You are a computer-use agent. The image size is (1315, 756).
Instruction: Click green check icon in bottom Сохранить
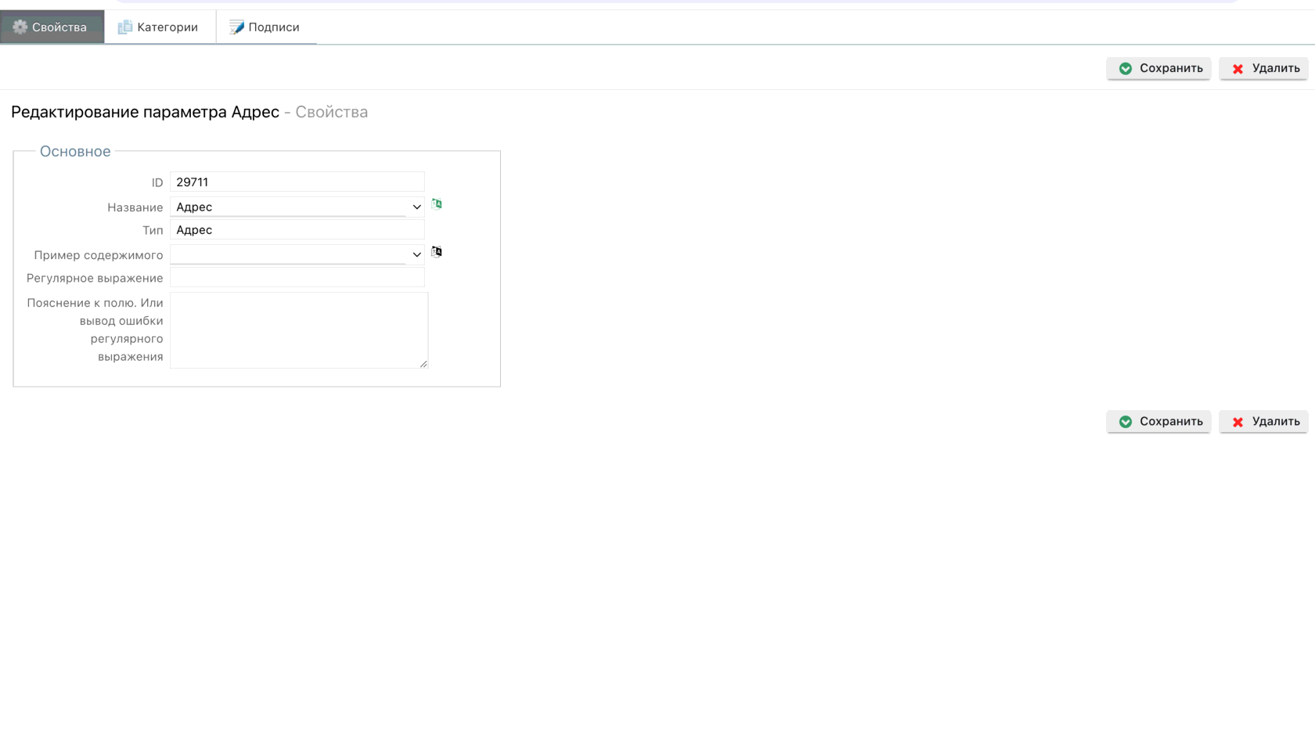pyautogui.click(x=1126, y=422)
